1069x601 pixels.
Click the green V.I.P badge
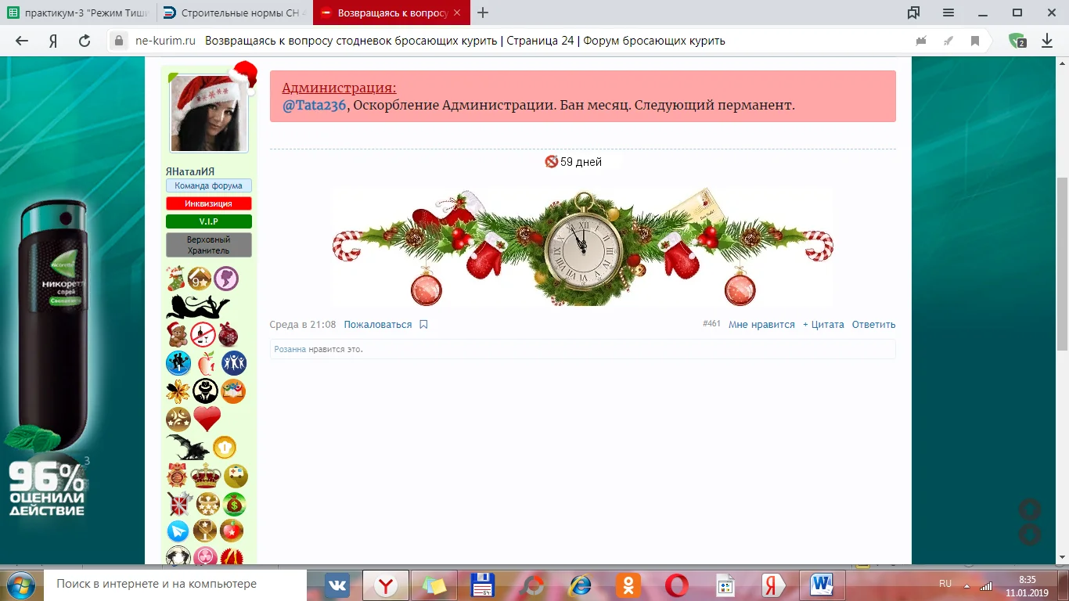tap(209, 221)
